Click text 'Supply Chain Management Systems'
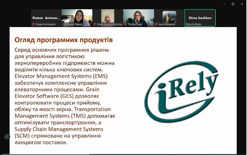 click(59, 129)
